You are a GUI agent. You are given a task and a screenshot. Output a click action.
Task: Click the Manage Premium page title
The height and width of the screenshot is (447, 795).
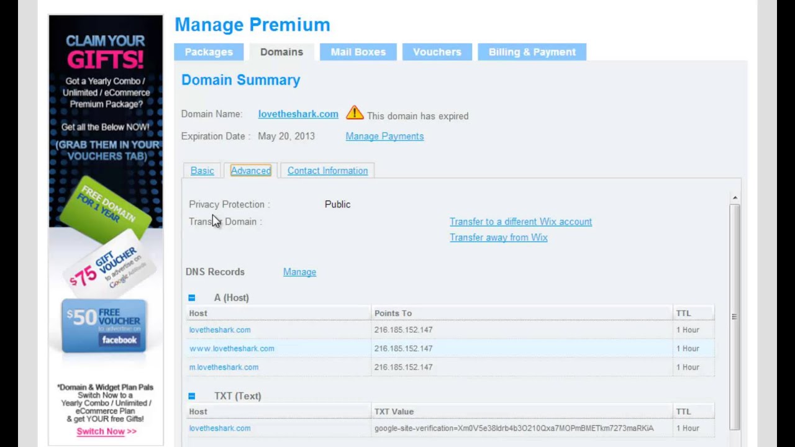[x=252, y=25]
